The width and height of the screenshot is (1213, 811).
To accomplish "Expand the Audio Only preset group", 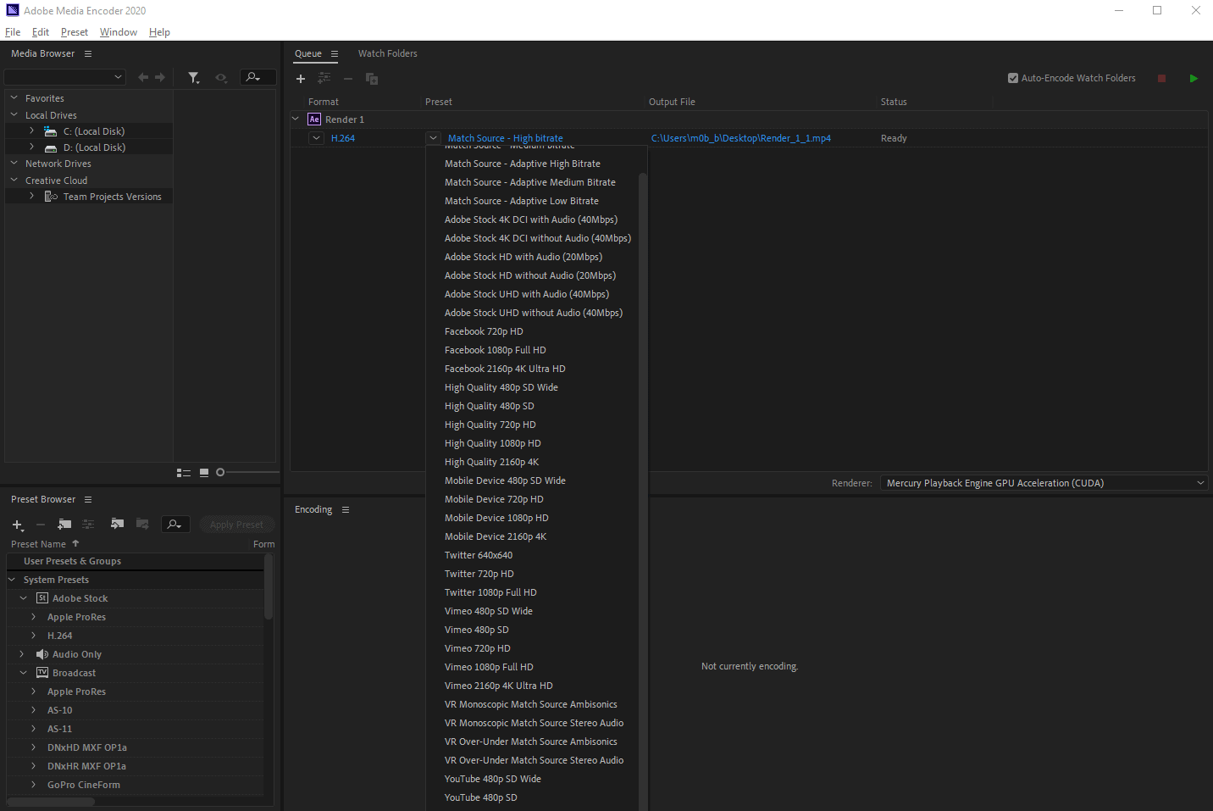I will click(22, 654).
